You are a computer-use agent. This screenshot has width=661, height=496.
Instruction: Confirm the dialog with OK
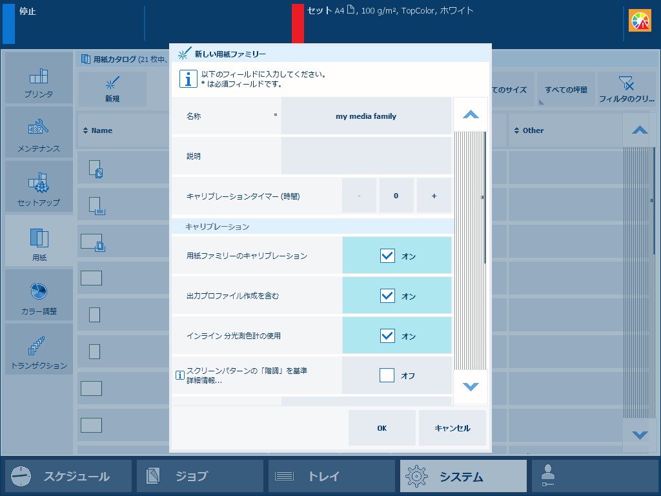coord(382,428)
